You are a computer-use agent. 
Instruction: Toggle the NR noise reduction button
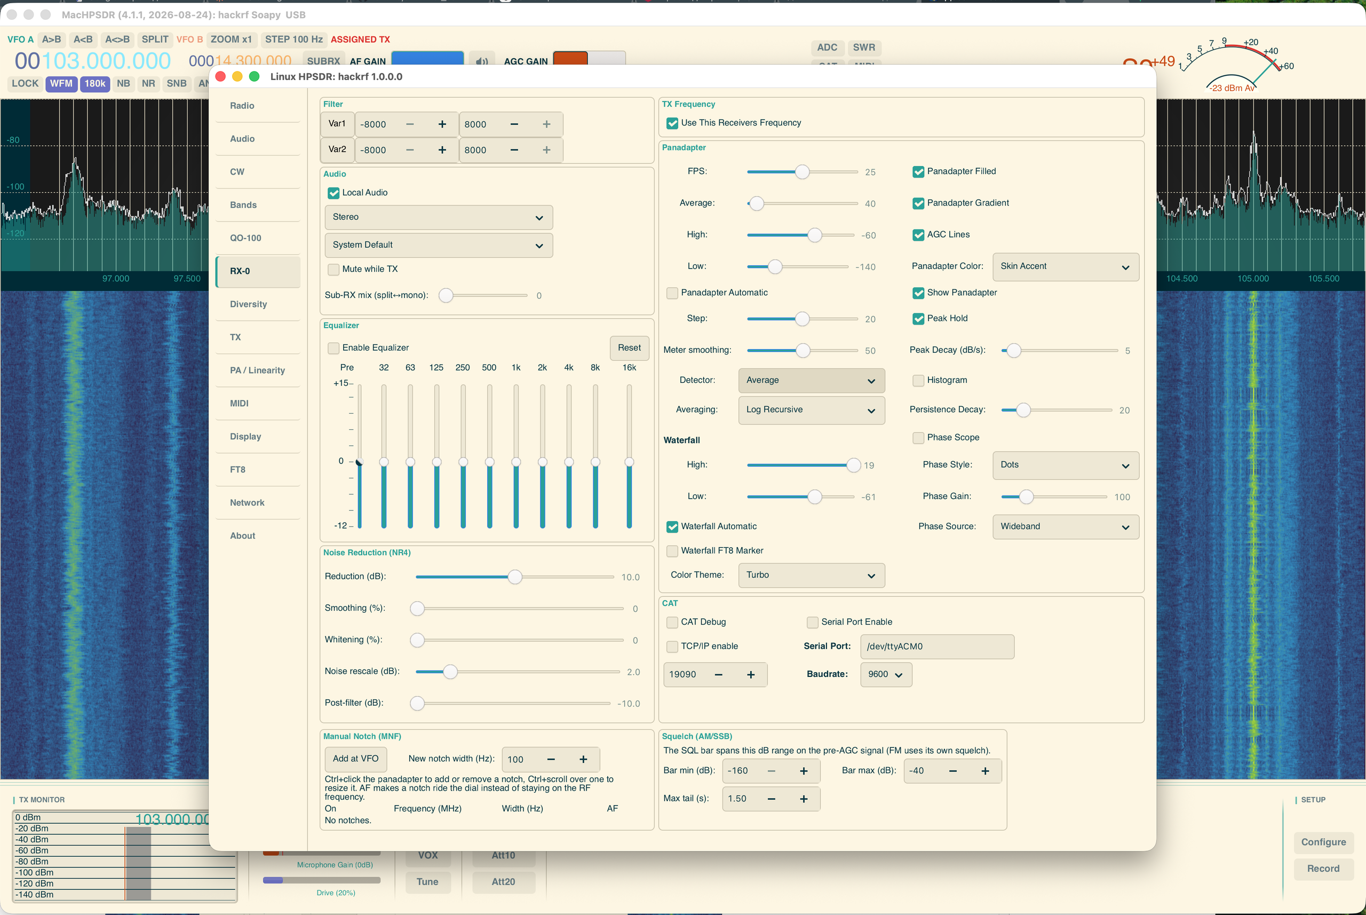click(149, 83)
